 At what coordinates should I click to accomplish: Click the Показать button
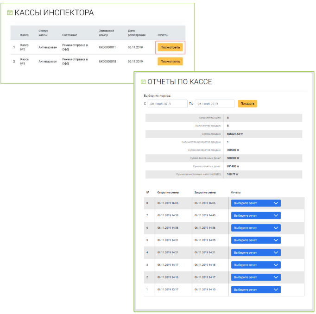pyautogui.click(x=247, y=104)
